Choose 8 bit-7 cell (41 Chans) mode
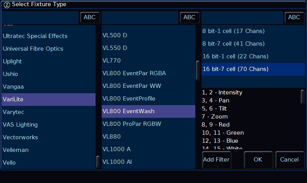 point(253,44)
